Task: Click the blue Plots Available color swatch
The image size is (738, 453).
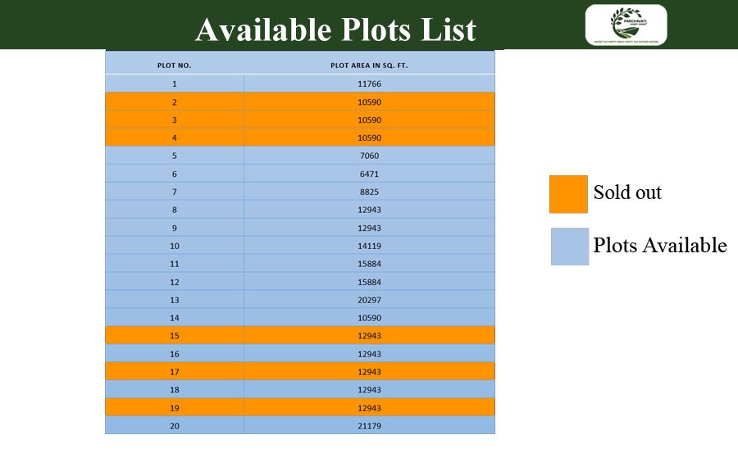Action: (569, 246)
